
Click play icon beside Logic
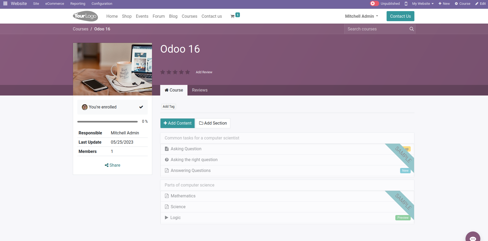coord(167,218)
